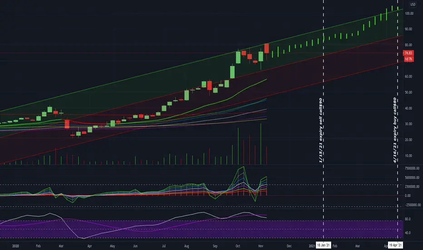The width and height of the screenshot is (423, 250).
Task: Click the 40.00 price axis label
Action: click(x=408, y=108)
